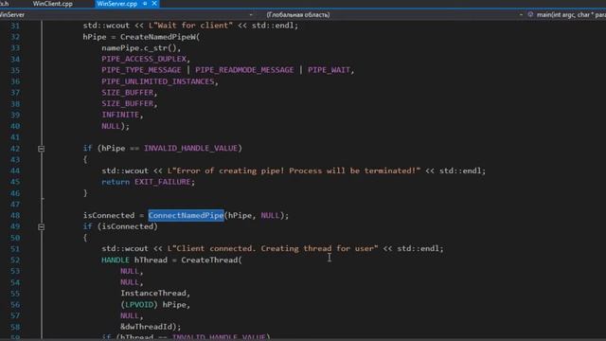Click the hThread variable on line 52
Viewport: 606px width, 341px height.
click(x=151, y=260)
